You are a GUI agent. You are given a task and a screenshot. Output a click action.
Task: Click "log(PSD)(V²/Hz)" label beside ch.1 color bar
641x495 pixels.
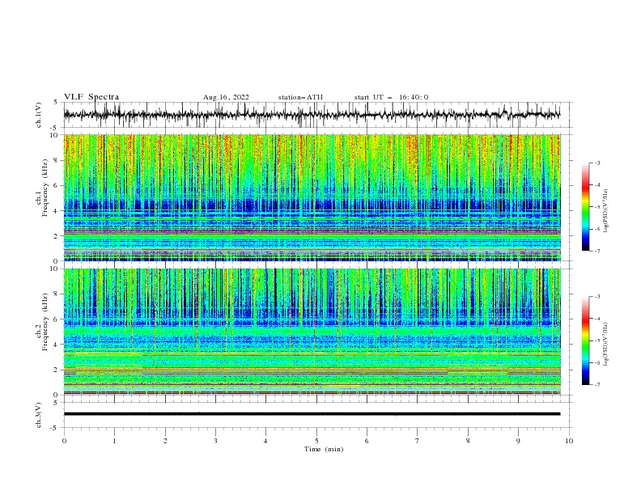606,211
